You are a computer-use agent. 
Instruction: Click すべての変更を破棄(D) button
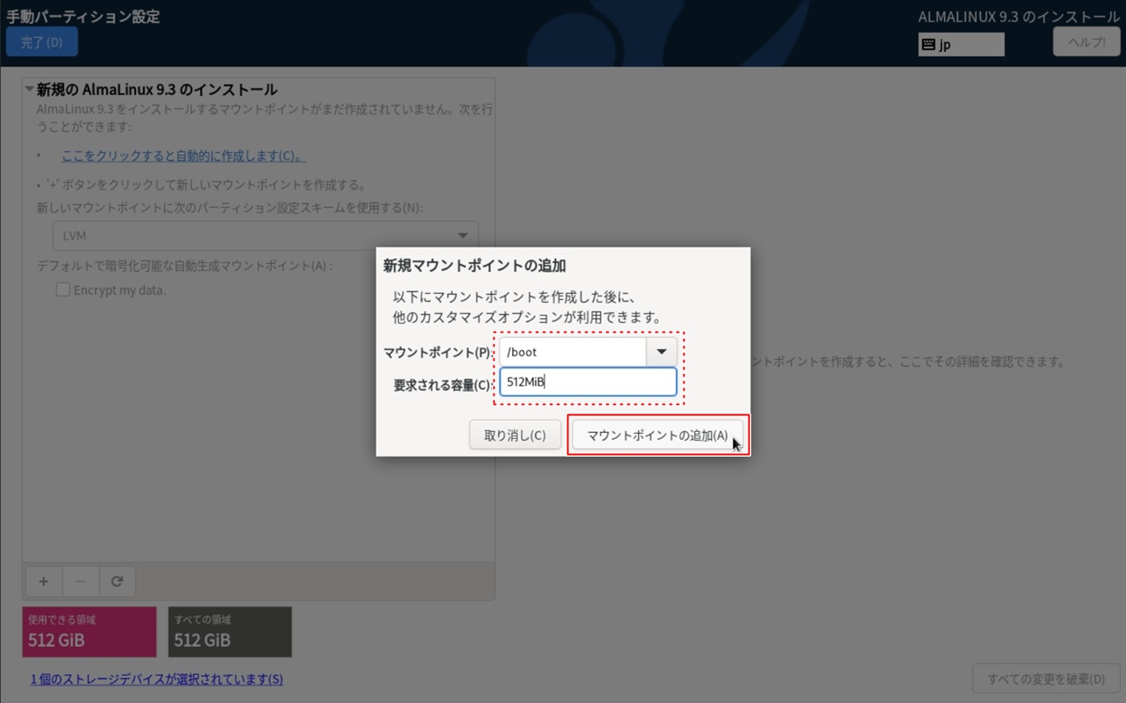[x=1045, y=678]
